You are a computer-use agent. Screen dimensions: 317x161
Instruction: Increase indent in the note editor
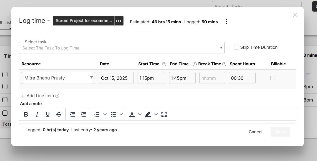pyautogui.click(x=83, y=114)
